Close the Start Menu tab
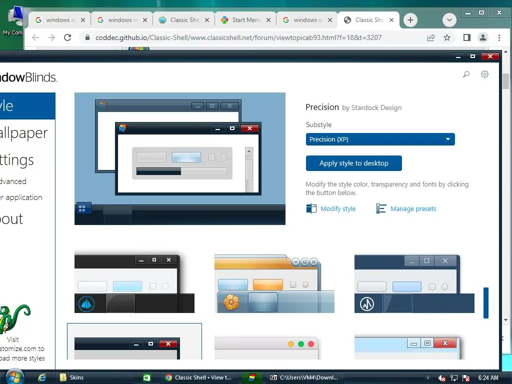This screenshot has width=512, height=384. [x=268, y=20]
